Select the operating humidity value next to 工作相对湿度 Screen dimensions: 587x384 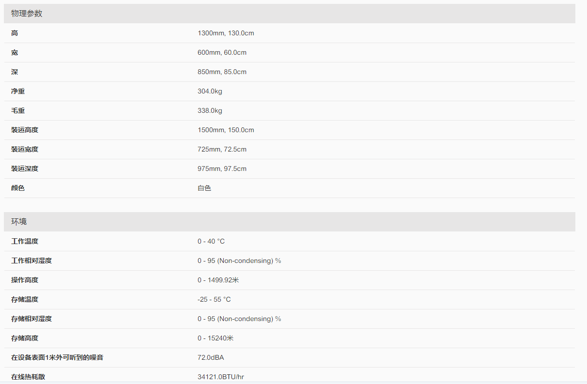tap(239, 261)
